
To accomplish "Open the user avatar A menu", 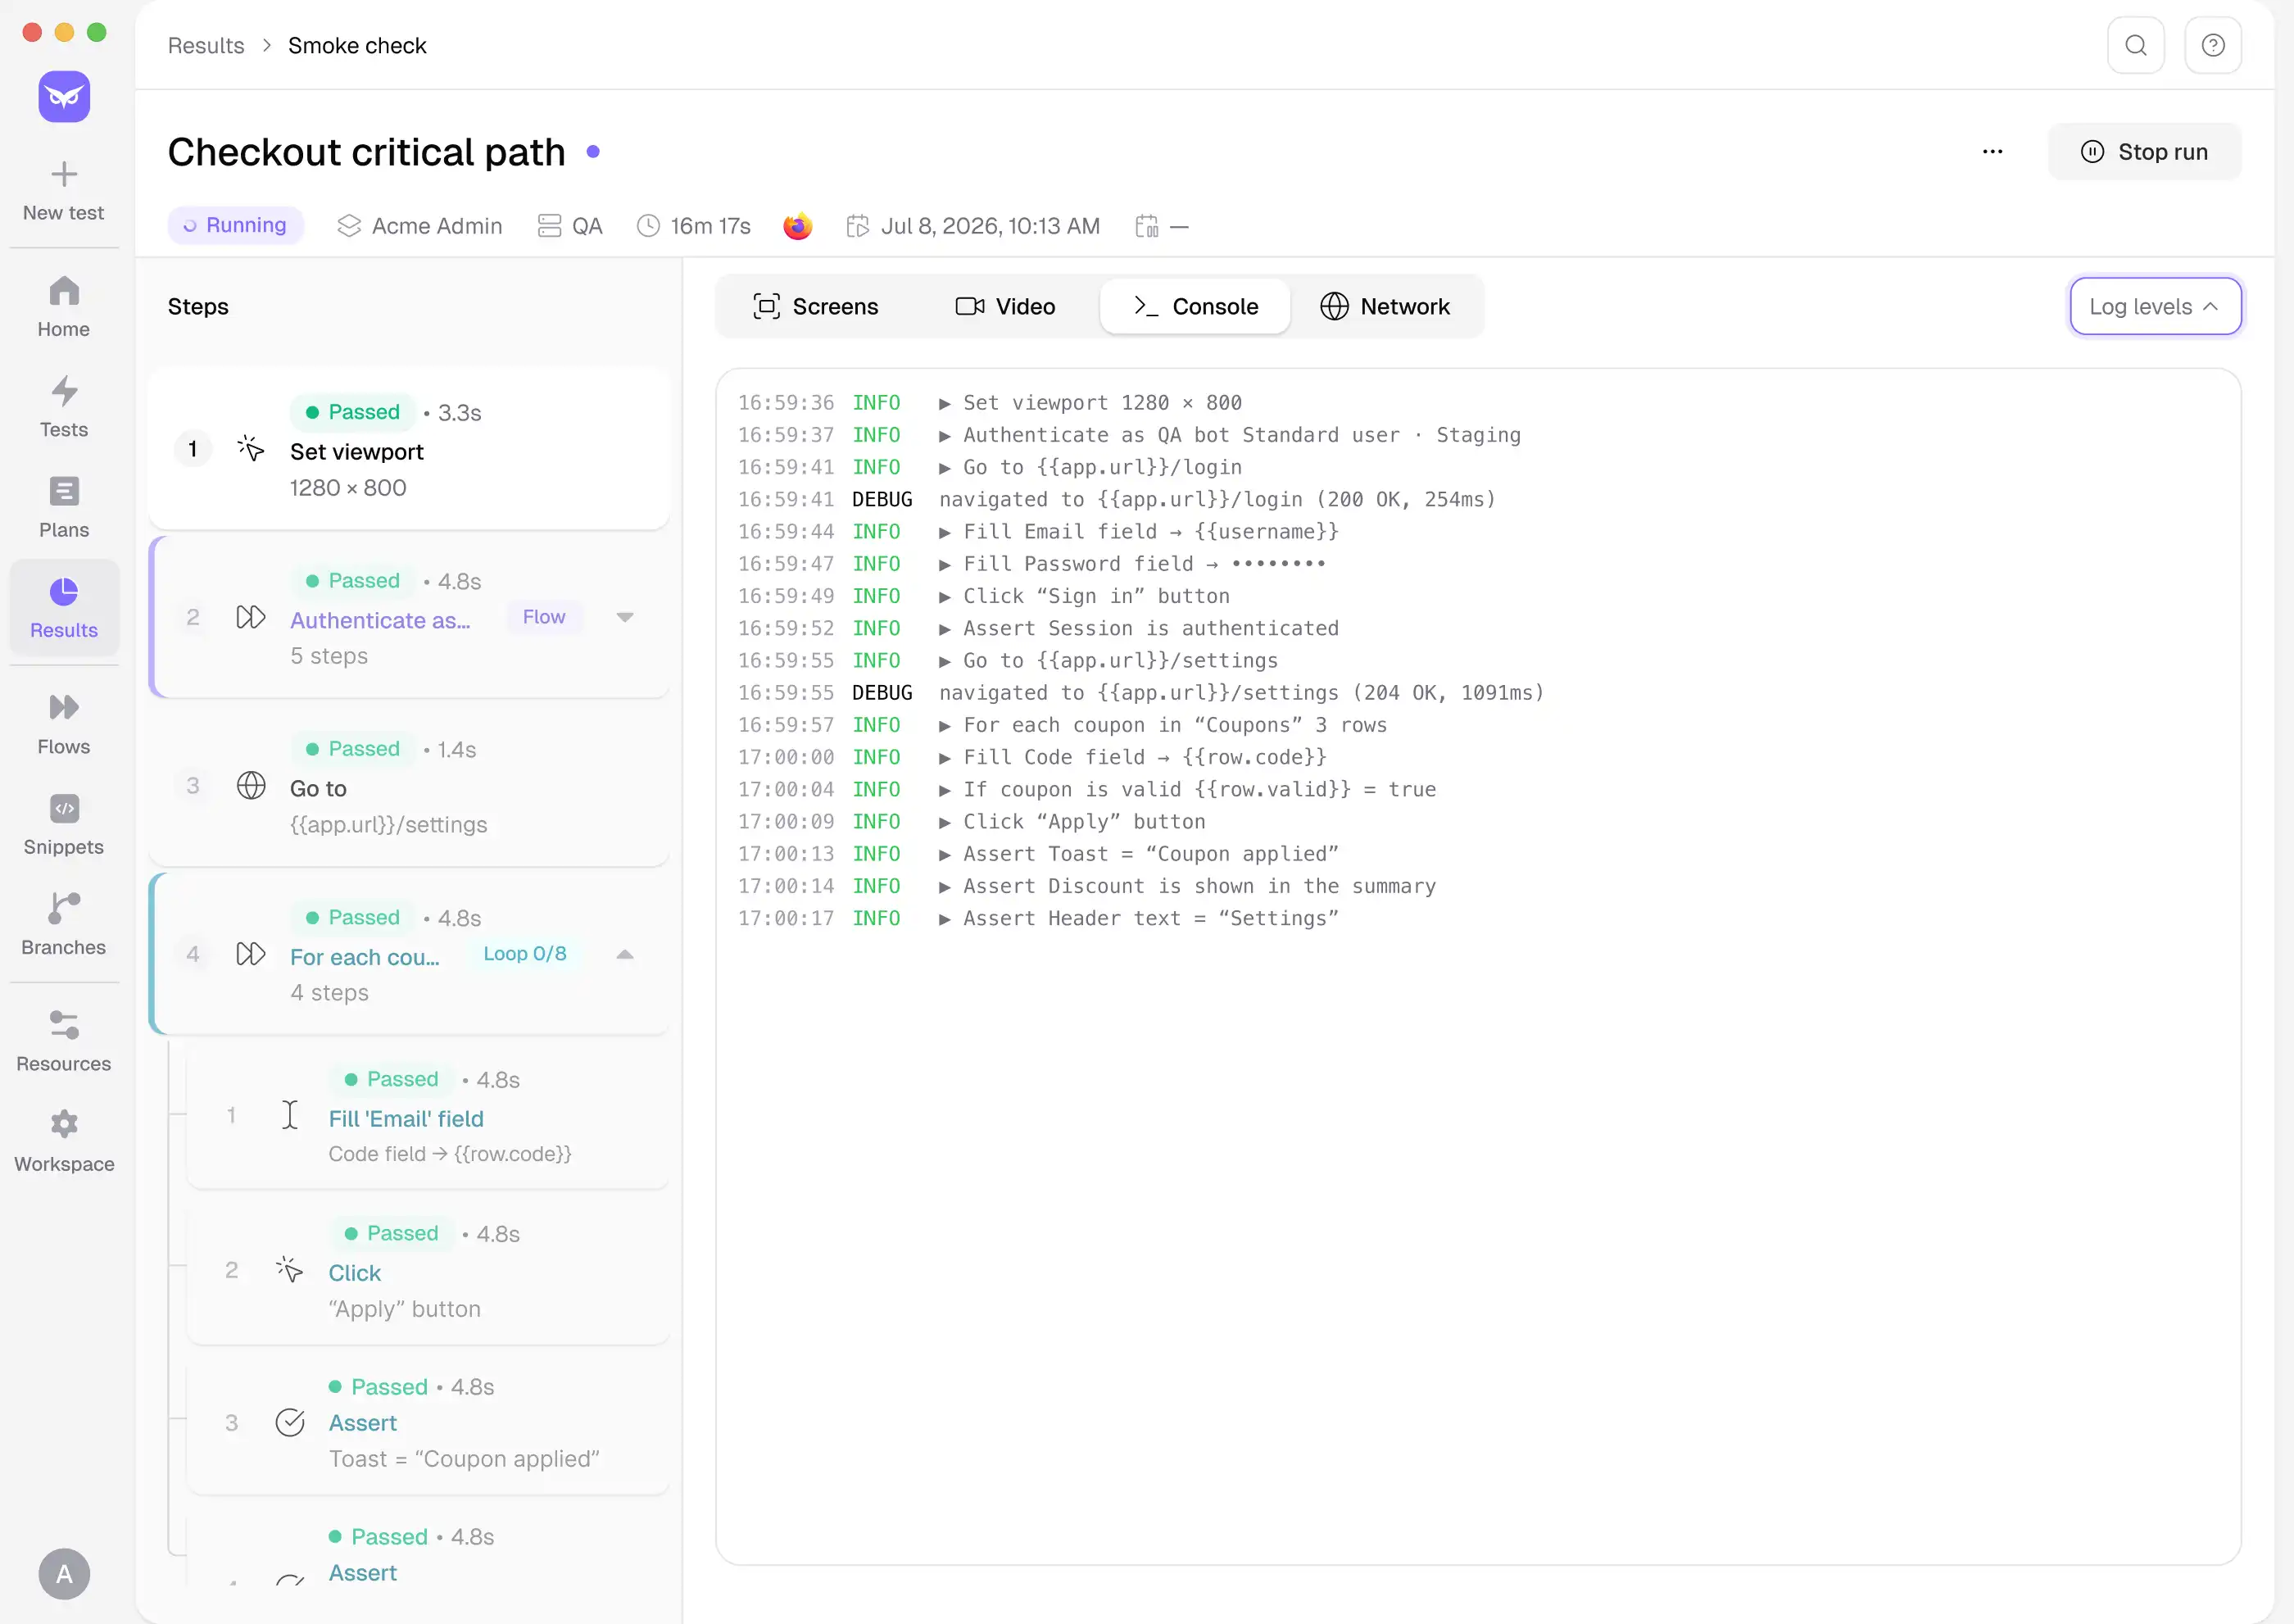I will tap(64, 1574).
